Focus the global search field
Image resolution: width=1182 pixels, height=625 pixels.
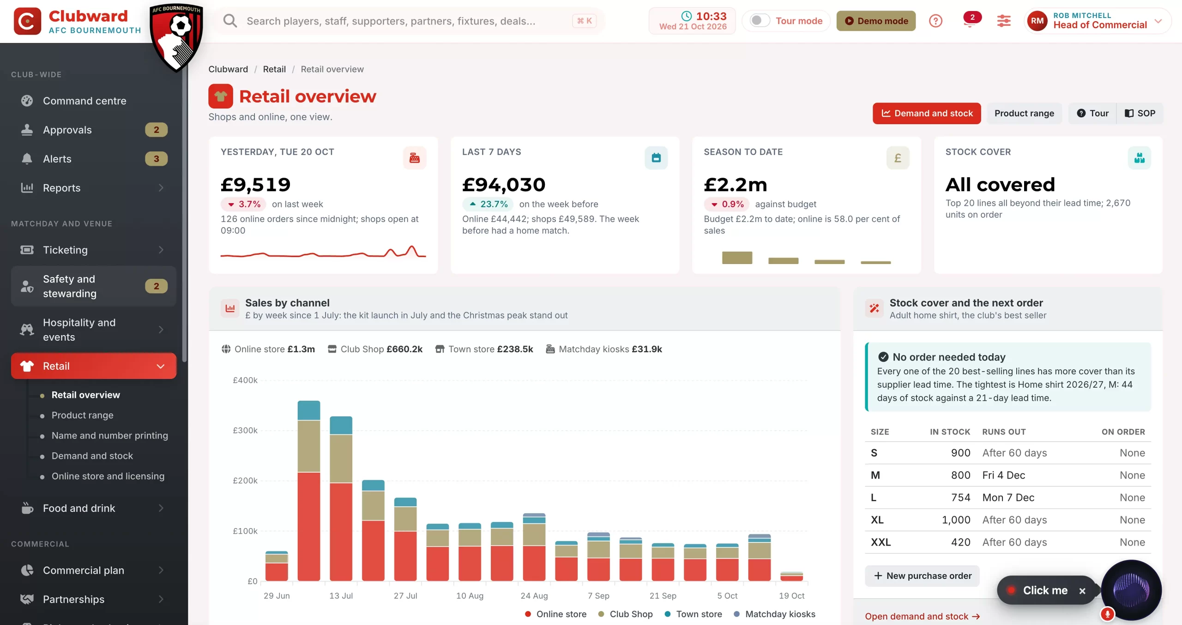point(409,21)
